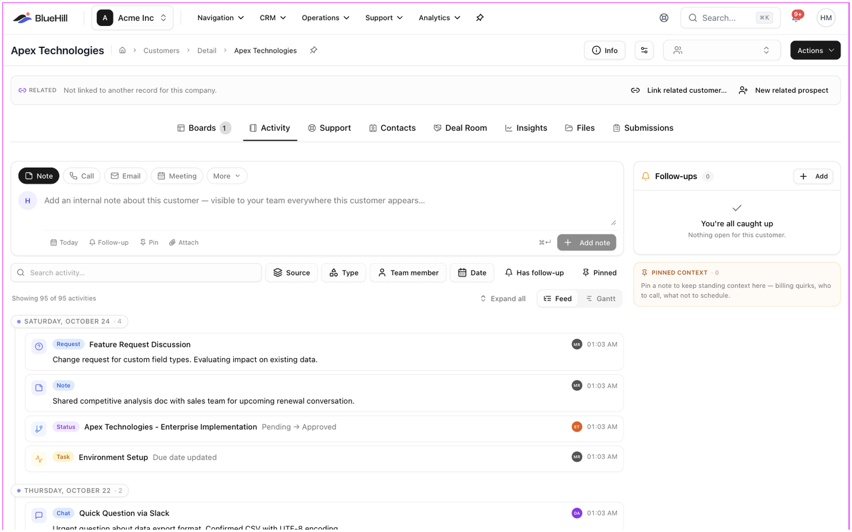Open the More activity types dropdown
Screen dimensions: 852x532
click(227, 176)
